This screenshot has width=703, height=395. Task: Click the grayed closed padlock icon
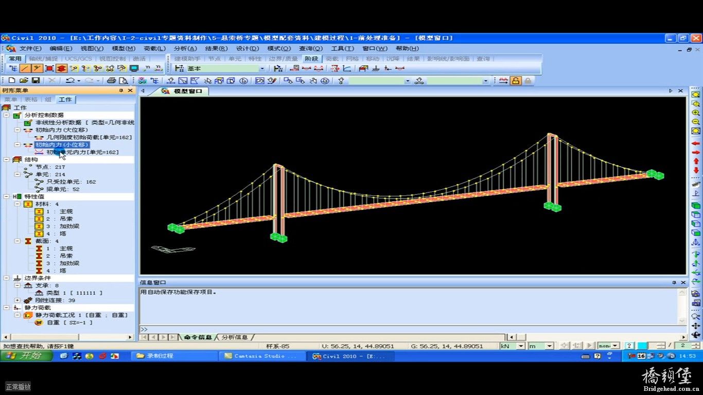[x=528, y=81]
